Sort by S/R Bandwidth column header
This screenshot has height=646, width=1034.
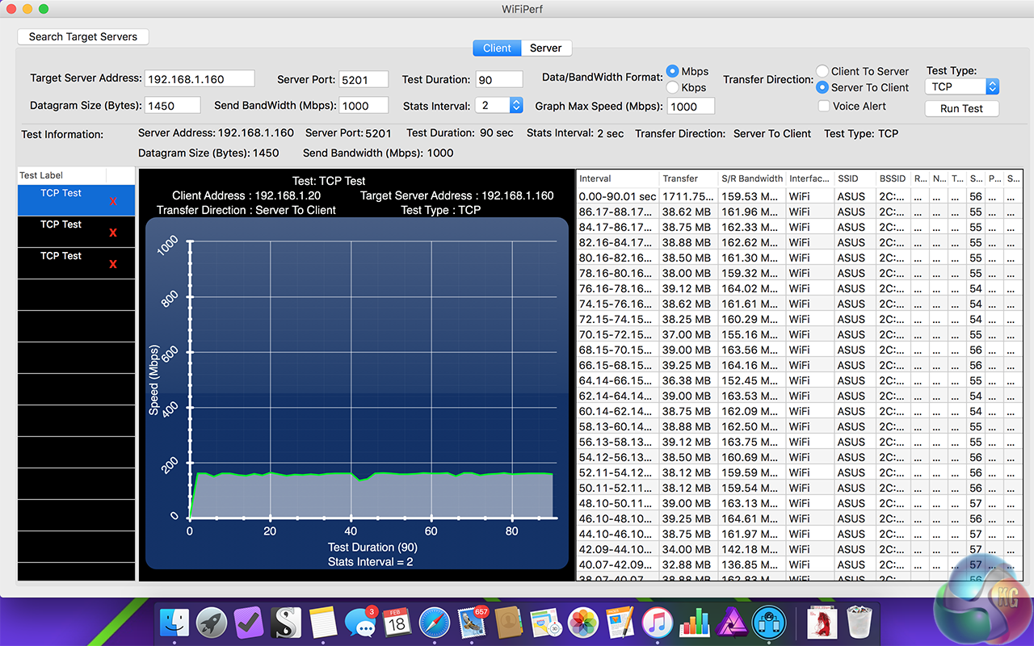[x=751, y=178]
